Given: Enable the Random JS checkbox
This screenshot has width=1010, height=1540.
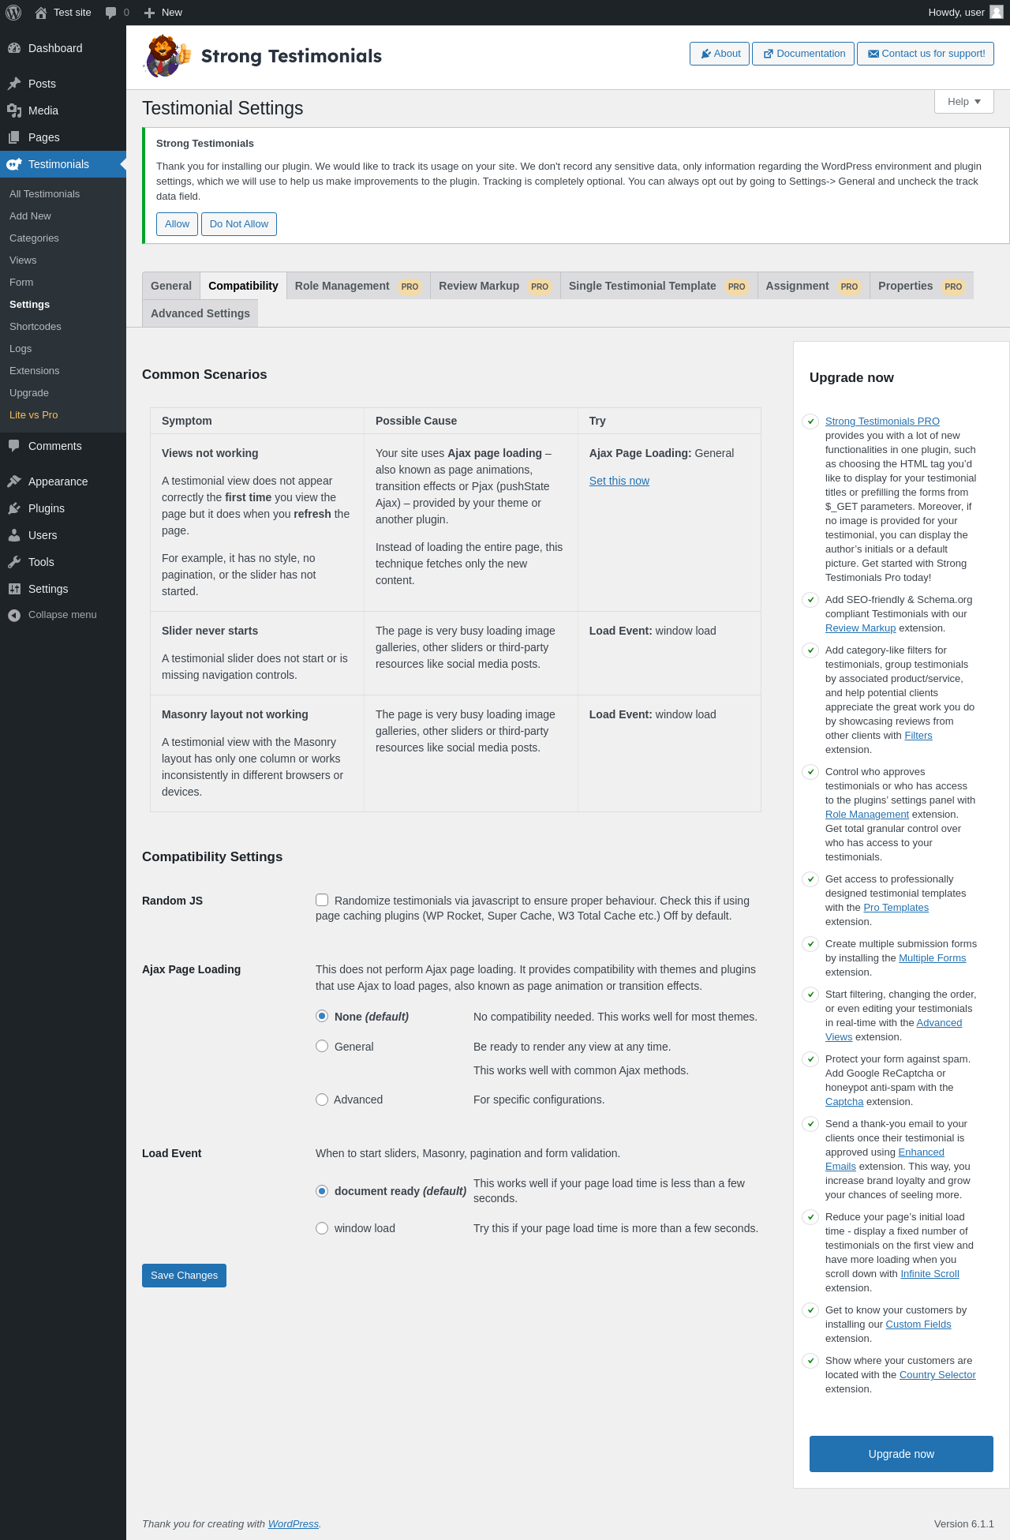Looking at the screenshot, I should click(322, 900).
